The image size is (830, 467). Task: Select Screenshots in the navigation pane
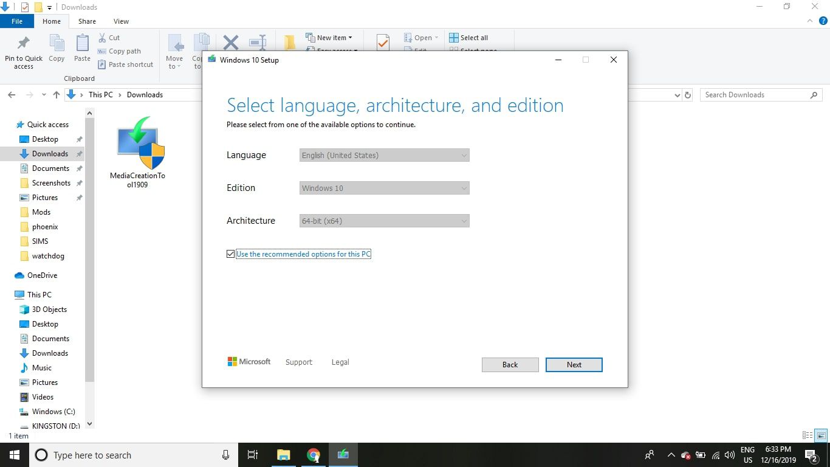[x=51, y=183]
